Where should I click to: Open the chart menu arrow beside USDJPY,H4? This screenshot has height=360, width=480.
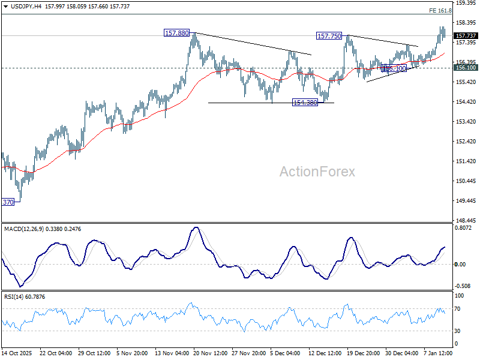pos(5,7)
